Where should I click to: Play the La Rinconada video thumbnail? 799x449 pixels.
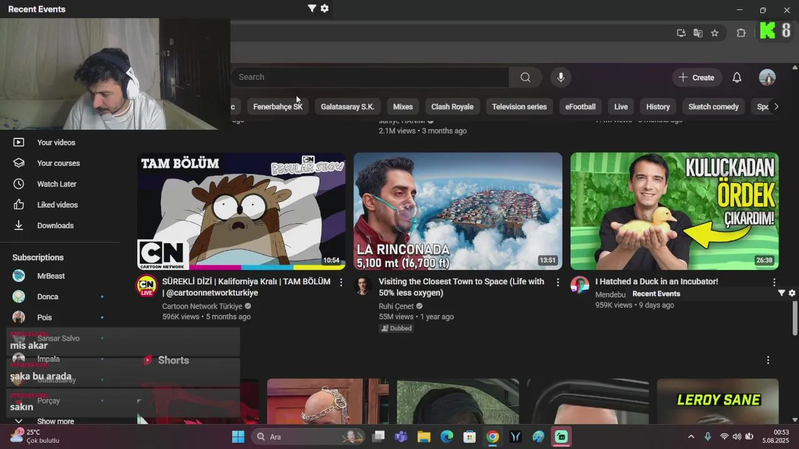click(458, 211)
